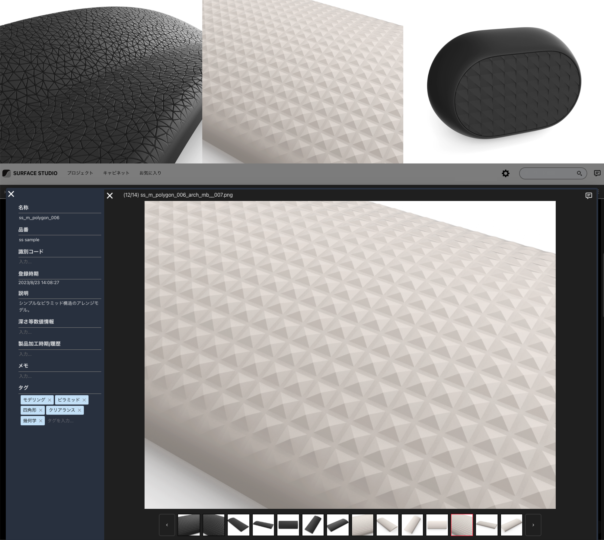Edit the 品番 field ss sample

(60, 240)
